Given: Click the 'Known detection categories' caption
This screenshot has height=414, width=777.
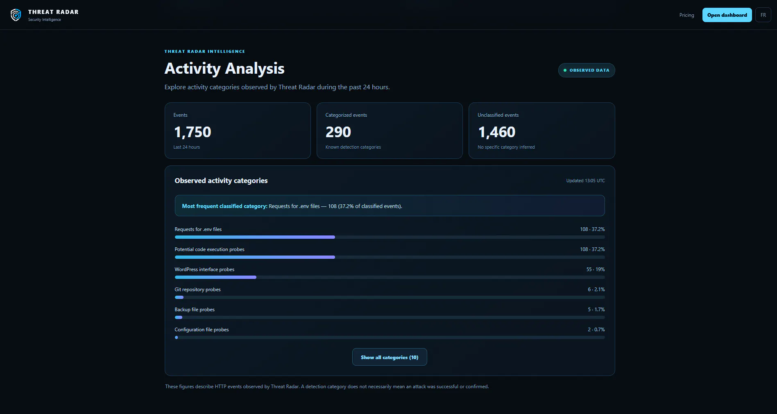Looking at the screenshot, I should point(353,147).
